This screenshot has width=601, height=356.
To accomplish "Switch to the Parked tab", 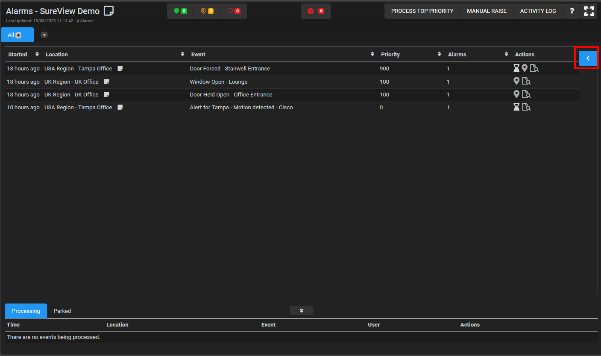I will click(x=62, y=311).
